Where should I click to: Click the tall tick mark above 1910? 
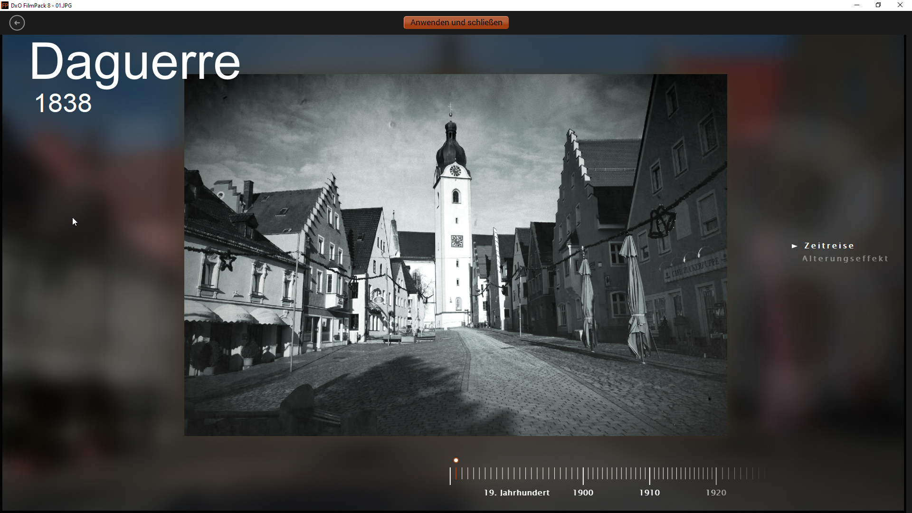coord(649,475)
